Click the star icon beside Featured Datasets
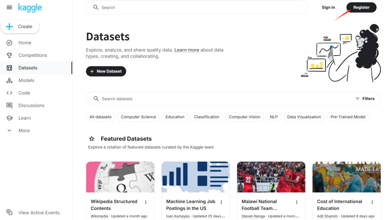 91,138
